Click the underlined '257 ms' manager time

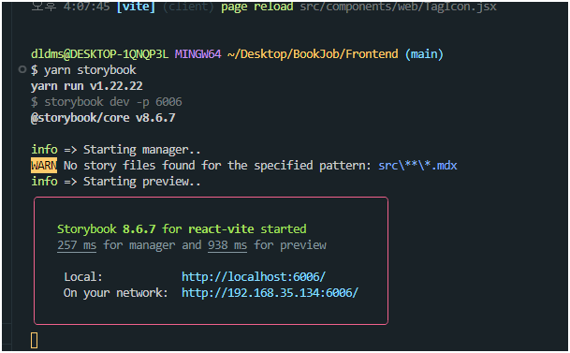click(x=77, y=245)
